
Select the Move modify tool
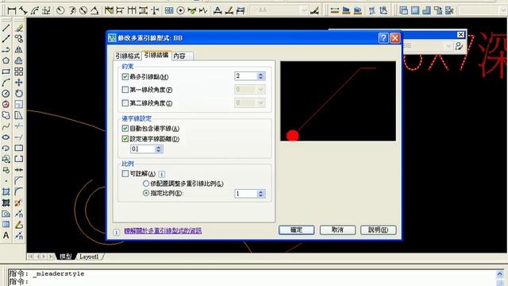point(19,83)
